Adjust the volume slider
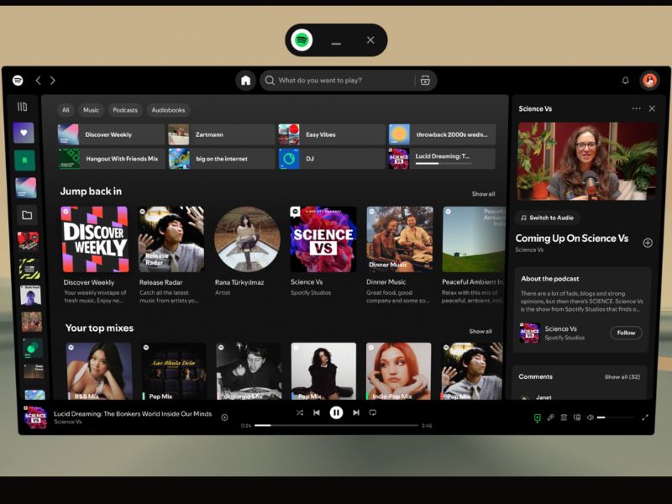672x504 pixels. [616, 417]
